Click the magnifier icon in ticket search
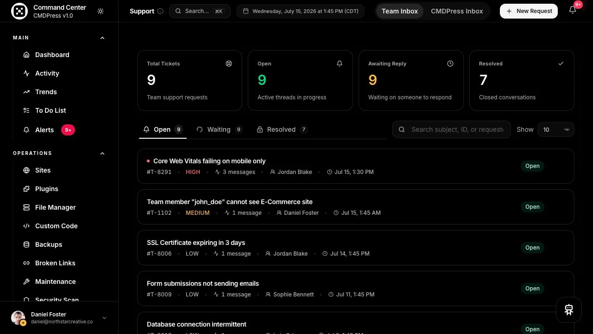Viewport: 593px width, 334px height. click(x=402, y=129)
